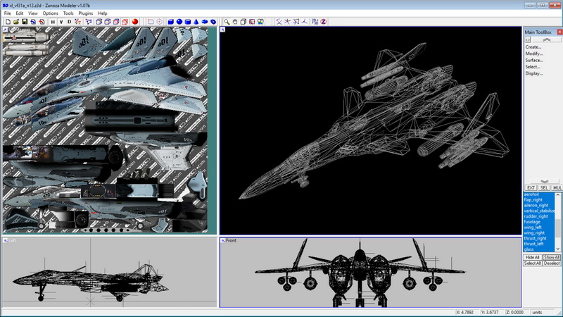Click the blue cube primitive icon
The width and height of the screenshot is (563, 317).
coord(169,22)
